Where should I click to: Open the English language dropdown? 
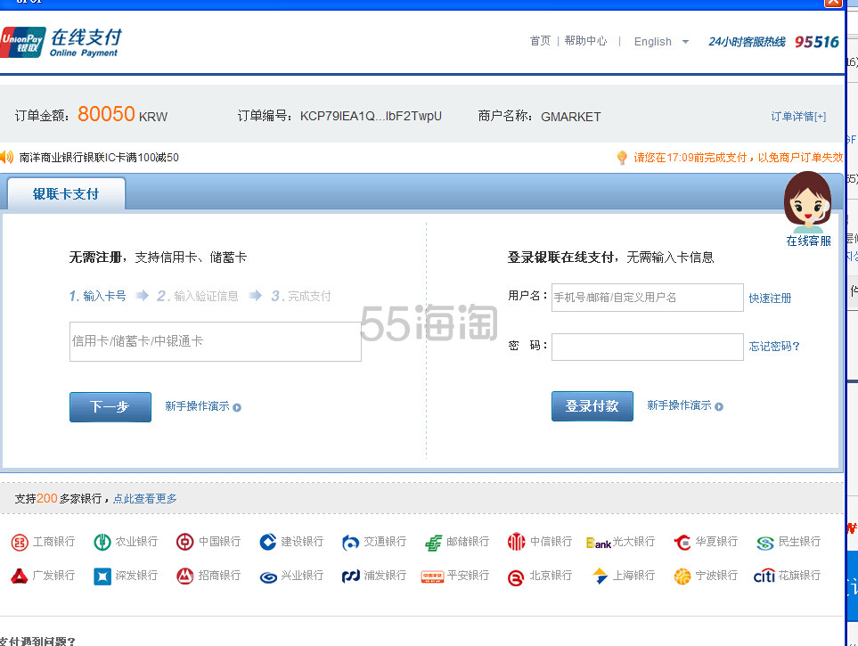click(x=661, y=42)
